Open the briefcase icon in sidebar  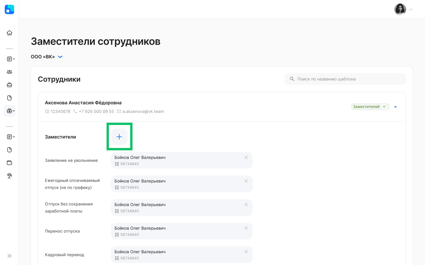[9, 85]
